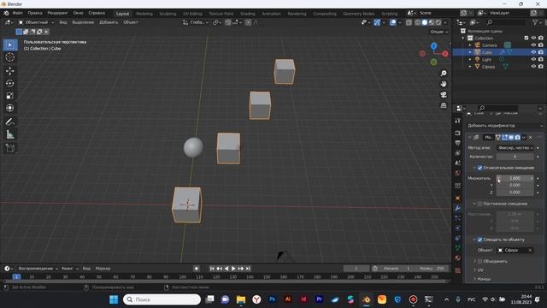The height and width of the screenshot is (308, 547).
Task: Click the viewport pan hand icon
Action: 444,84
